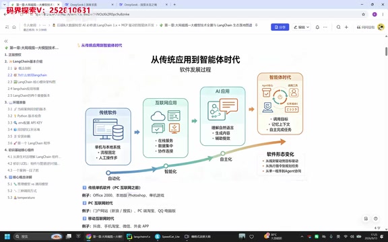Viewport: 388px width, 242px height.
Task: Open the 编辑 edit mode dropdown
Action: pos(301,27)
